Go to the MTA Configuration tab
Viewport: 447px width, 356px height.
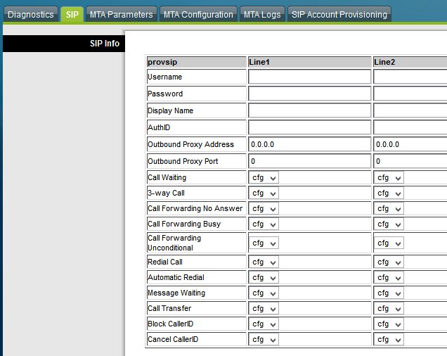197,14
